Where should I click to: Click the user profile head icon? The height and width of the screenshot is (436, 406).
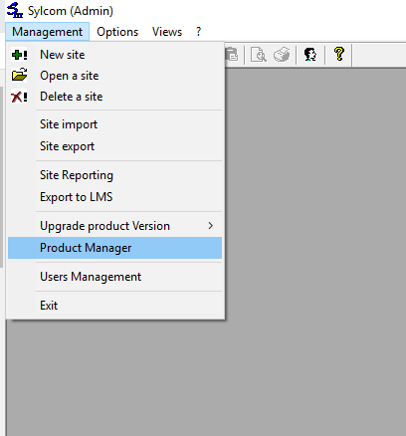pyautogui.click(x=310, y=55)
